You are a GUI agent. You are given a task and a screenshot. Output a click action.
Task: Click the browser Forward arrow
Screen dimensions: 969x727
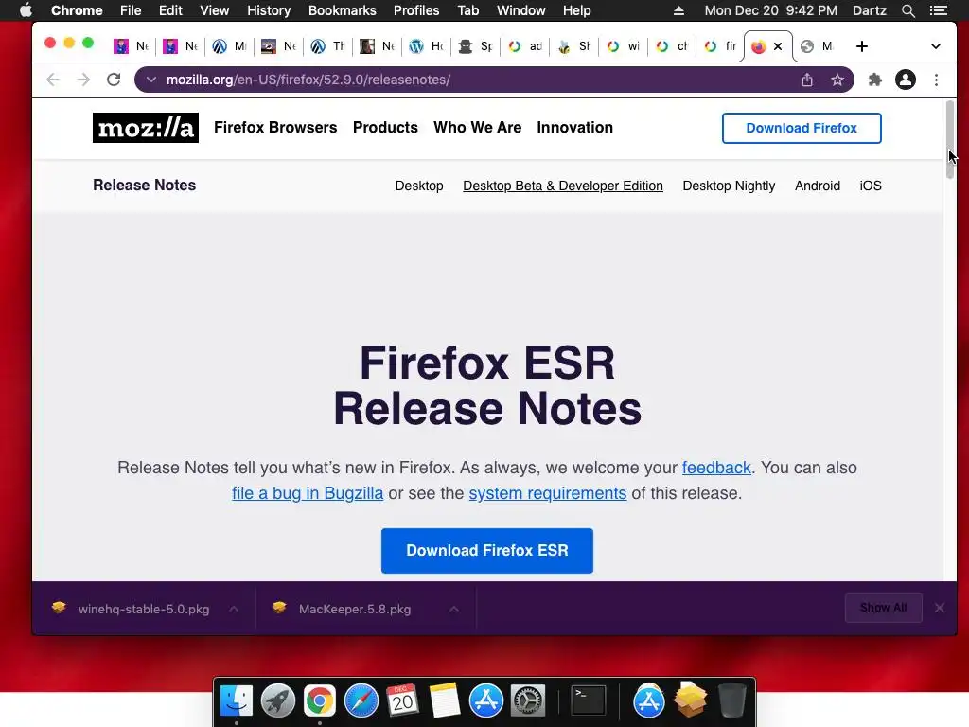click(83, 80)
